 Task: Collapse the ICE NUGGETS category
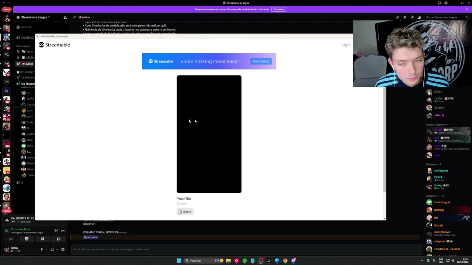(26, 72)
